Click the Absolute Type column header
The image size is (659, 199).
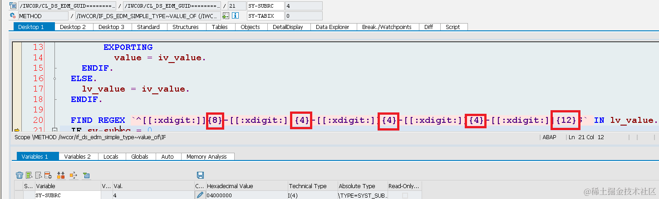[362, 186]
